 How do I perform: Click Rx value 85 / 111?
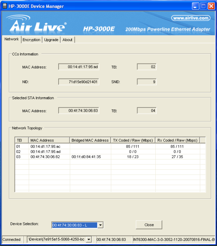click(x=177, y=146)
